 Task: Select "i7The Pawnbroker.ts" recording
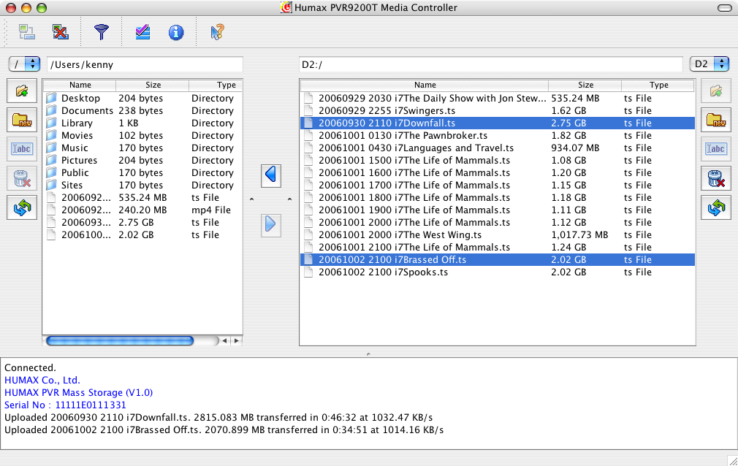[498, 136]
